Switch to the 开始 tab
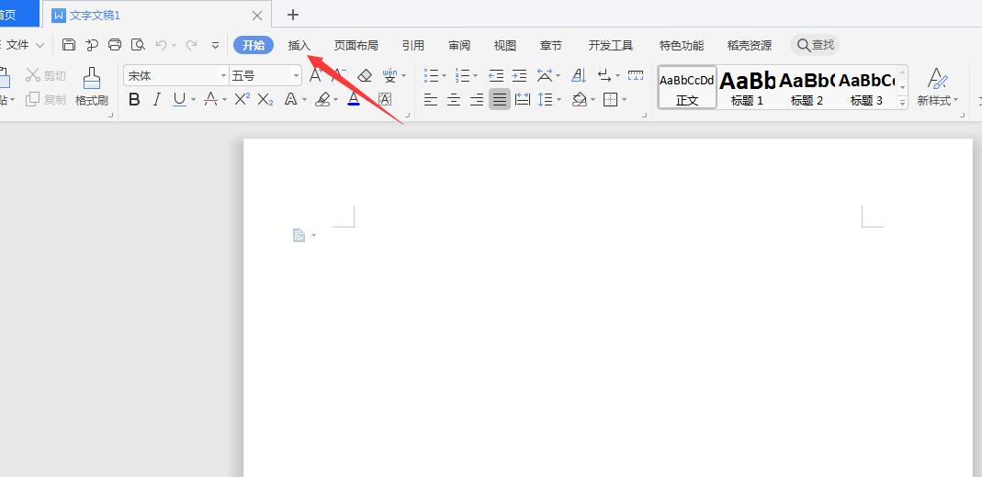Viewport: 982px width, 477px height. (254, 45)
